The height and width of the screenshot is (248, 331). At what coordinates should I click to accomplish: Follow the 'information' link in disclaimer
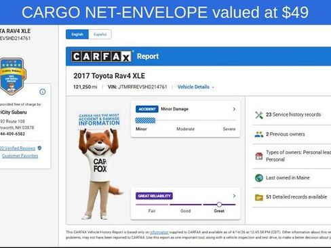159,232
